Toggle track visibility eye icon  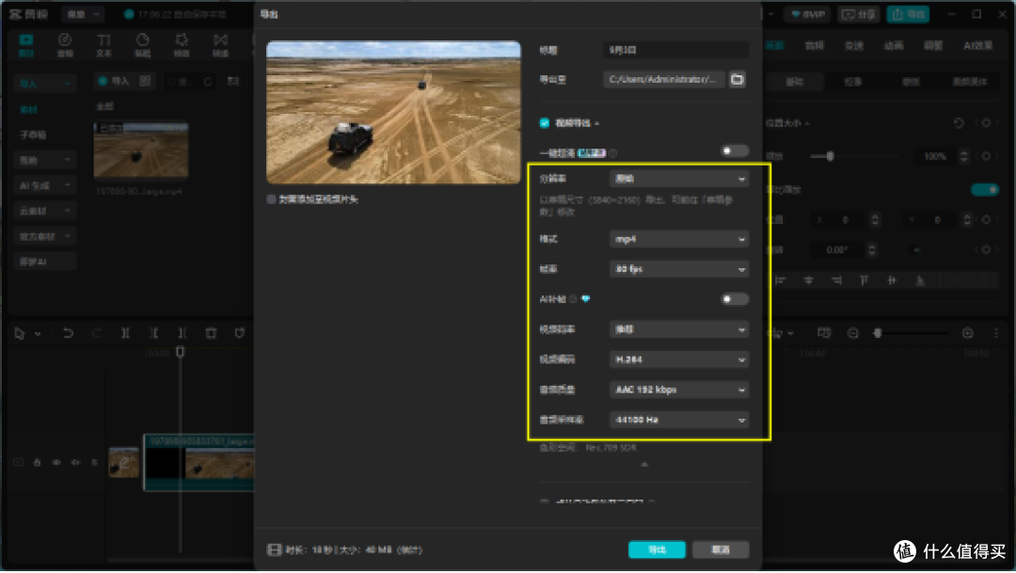pos(56,462)
